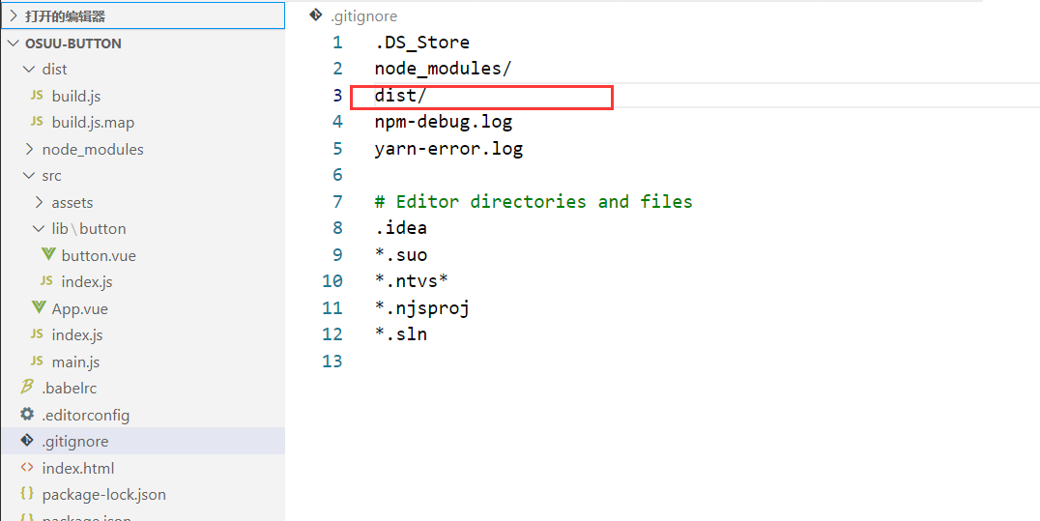The image size is (1040, 521).
Task: Click the JS icon next to main.js
Action: pos(37,362)
